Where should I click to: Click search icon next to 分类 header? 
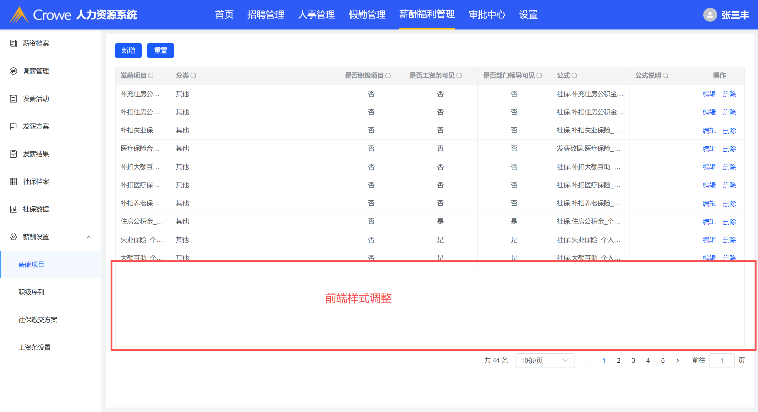[193, 76]
